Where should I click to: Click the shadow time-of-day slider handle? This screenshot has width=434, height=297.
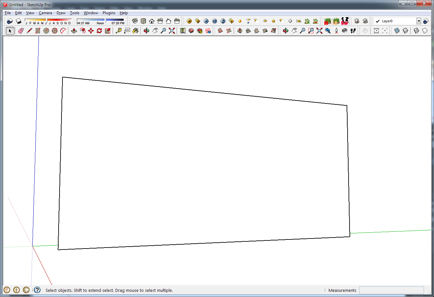coord(106,20)
